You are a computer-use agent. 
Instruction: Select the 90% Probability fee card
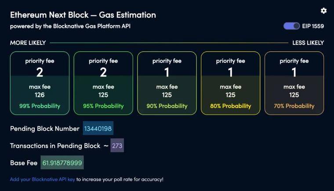pos(167,83)
